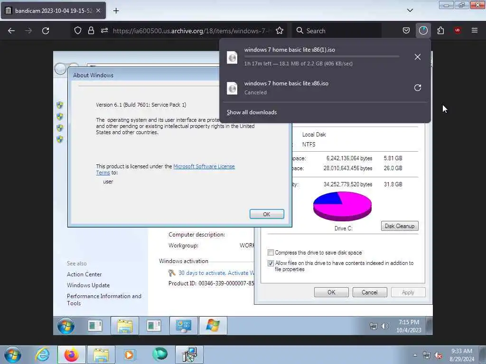Select the bandicam 2023-10-04 tab
The image size is (486, 364).
pyautogui.click(x=53, y=10)
